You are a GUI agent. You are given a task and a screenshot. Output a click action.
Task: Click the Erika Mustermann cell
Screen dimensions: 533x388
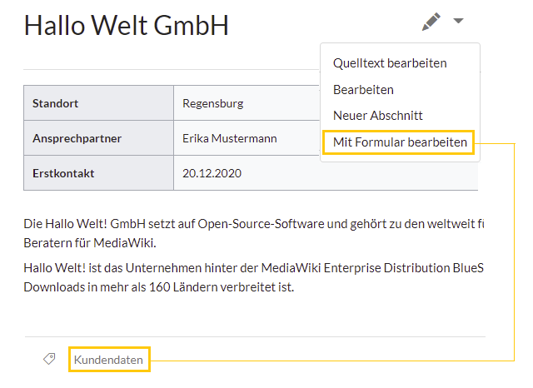tap(247, 138)
